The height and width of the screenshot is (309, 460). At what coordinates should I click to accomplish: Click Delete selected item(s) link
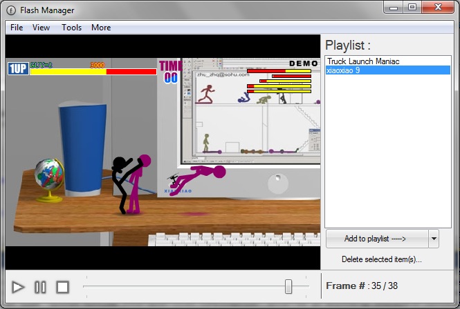[x=382, y=259]
